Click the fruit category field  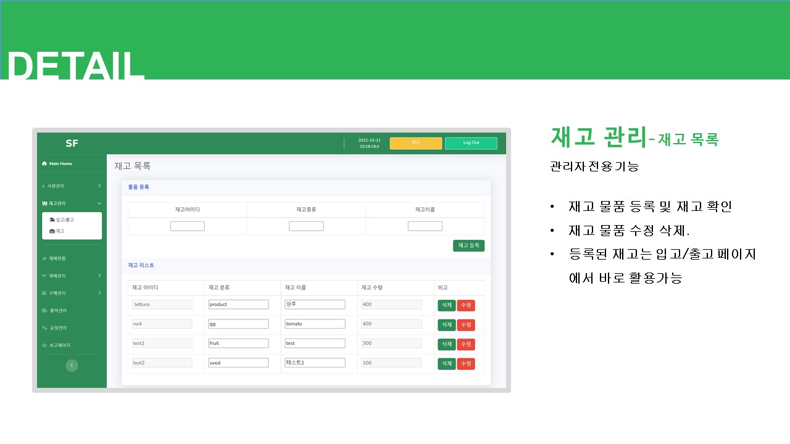tap(238, 343)
